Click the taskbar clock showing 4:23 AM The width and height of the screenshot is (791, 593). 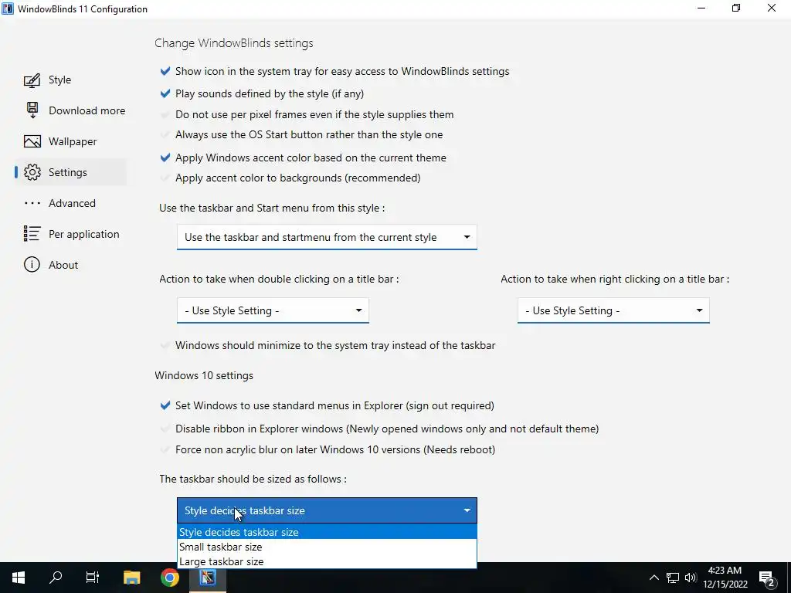point(725,578)
